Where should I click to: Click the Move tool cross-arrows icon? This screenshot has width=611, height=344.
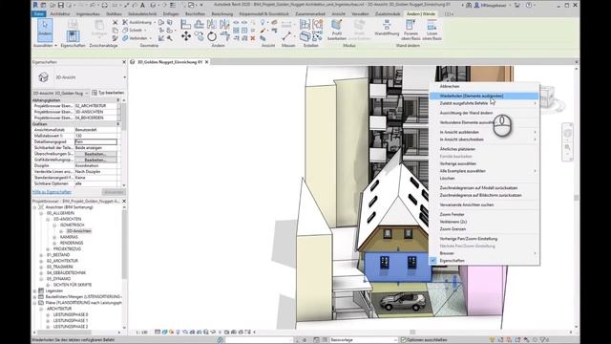[186, 36]
